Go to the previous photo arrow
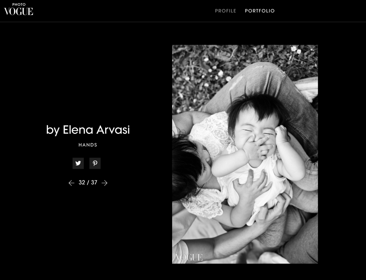 [72, 183]
